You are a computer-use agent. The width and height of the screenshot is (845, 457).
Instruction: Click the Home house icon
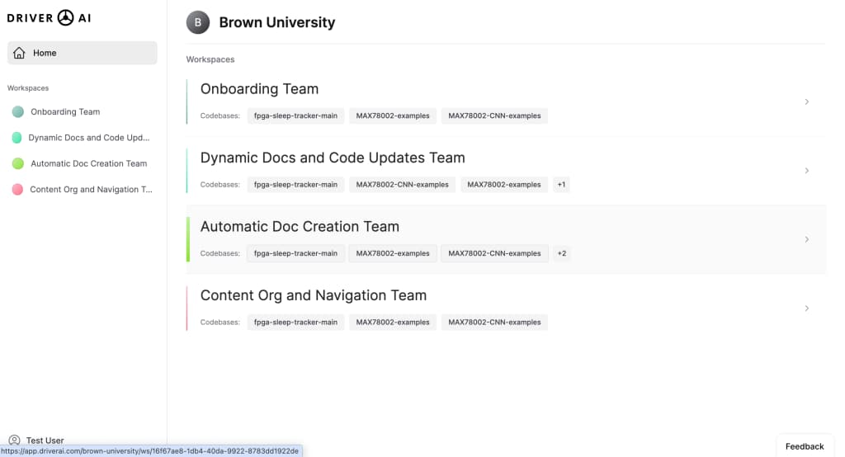(20, 53)
